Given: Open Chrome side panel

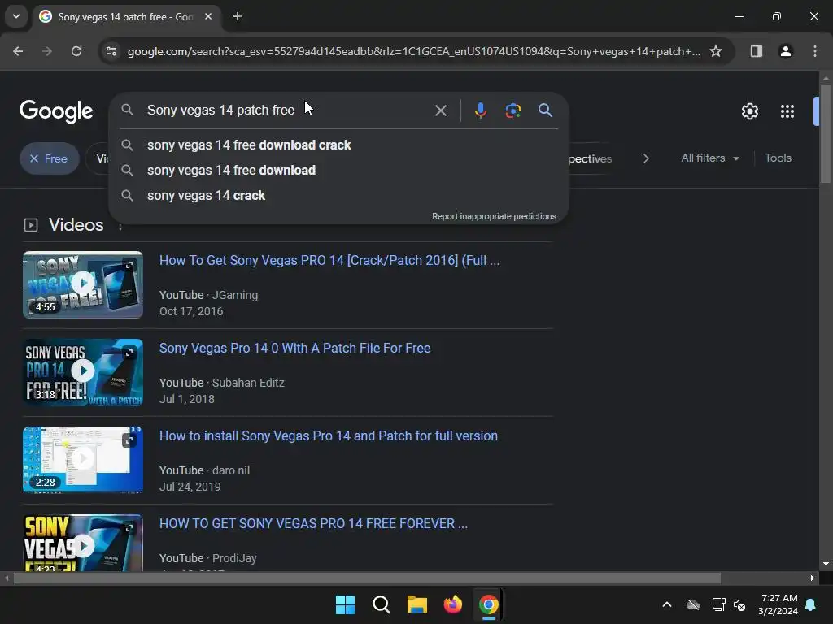Looking at the screenshot, I should pos(756,51).
